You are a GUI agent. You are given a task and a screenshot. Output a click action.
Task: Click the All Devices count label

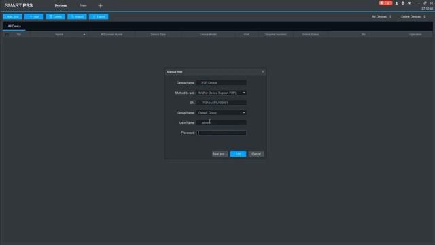381,16
